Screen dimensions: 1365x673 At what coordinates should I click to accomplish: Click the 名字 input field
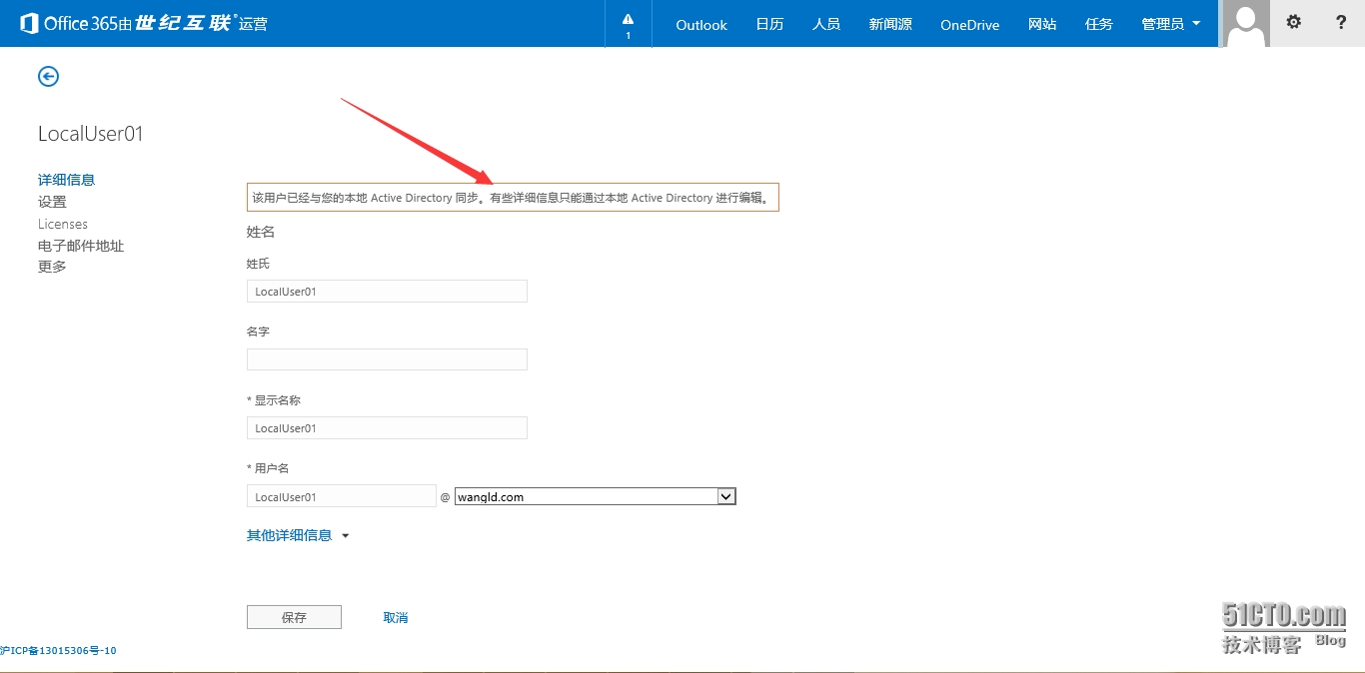(387, 359)
